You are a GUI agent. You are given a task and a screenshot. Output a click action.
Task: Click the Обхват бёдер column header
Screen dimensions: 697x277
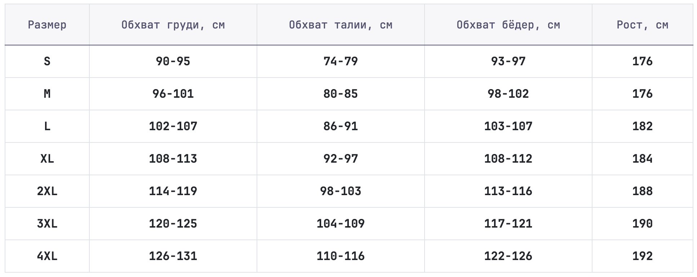pyautogui.click(x=508, y=25)
